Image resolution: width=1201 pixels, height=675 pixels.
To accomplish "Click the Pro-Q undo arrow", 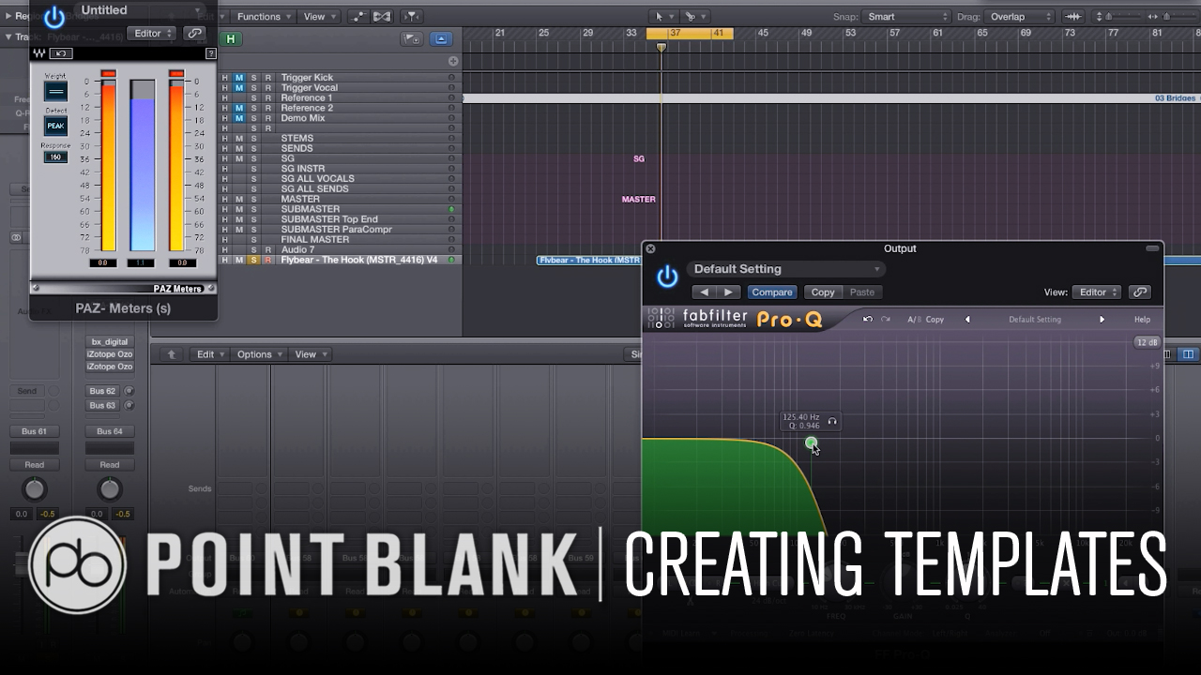I will pos(868,320).
